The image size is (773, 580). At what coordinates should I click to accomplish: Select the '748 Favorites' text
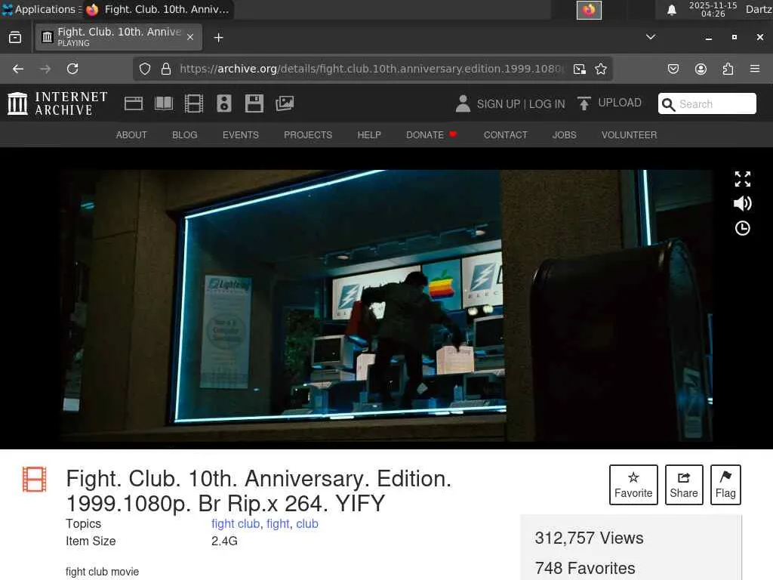point(585,568)
